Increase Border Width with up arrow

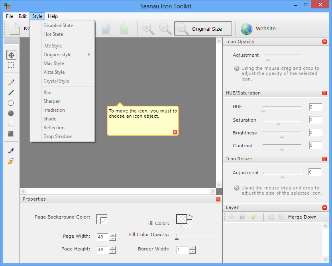(x=192, y=248)
